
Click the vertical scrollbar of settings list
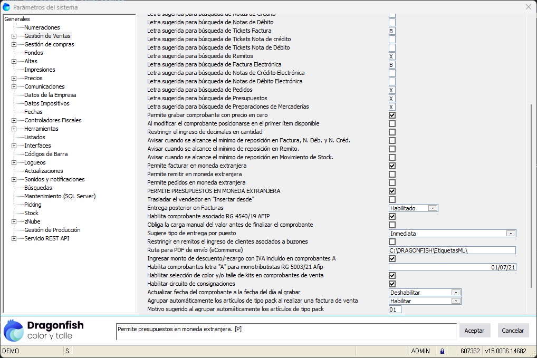click(x=530, y=195)
